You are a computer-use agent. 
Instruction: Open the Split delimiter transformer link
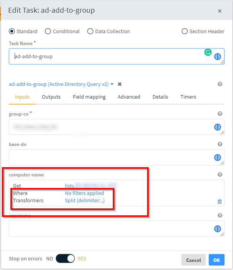pyautogui.click(x=85, y=200)
